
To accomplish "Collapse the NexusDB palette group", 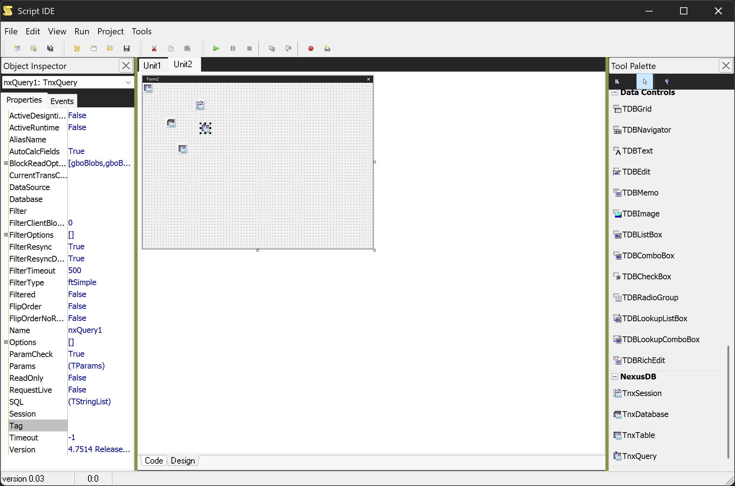I will pyautogui.click(x=615, y=377).
